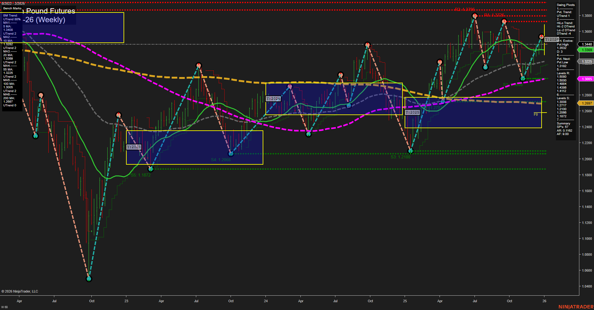Click the Y:2025 yearly box label
594x310 pixels.
tap(412, 112)
